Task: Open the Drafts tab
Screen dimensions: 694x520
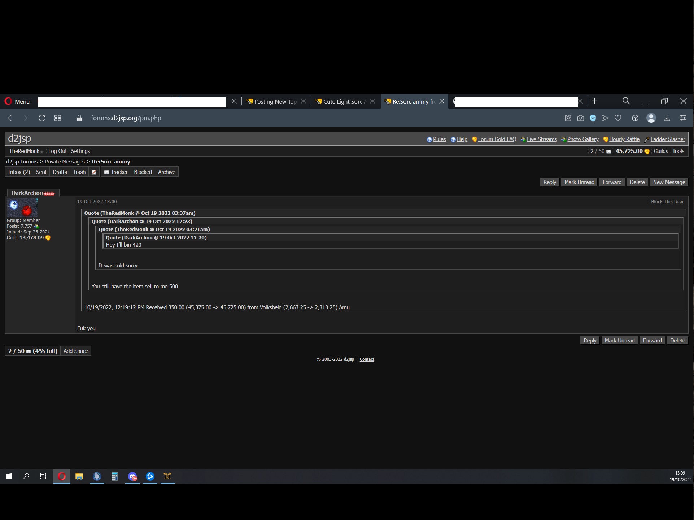Action: coord(60,172)
